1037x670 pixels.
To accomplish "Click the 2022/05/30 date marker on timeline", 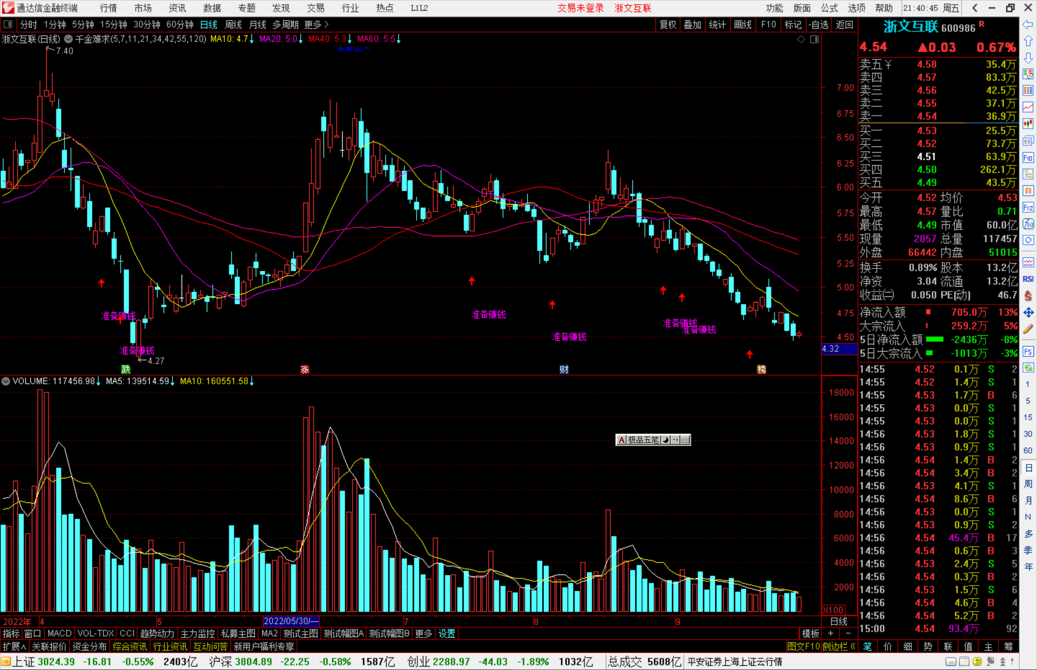I will click(291, 621).
